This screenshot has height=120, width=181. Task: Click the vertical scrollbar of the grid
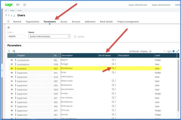click(178, 84)
